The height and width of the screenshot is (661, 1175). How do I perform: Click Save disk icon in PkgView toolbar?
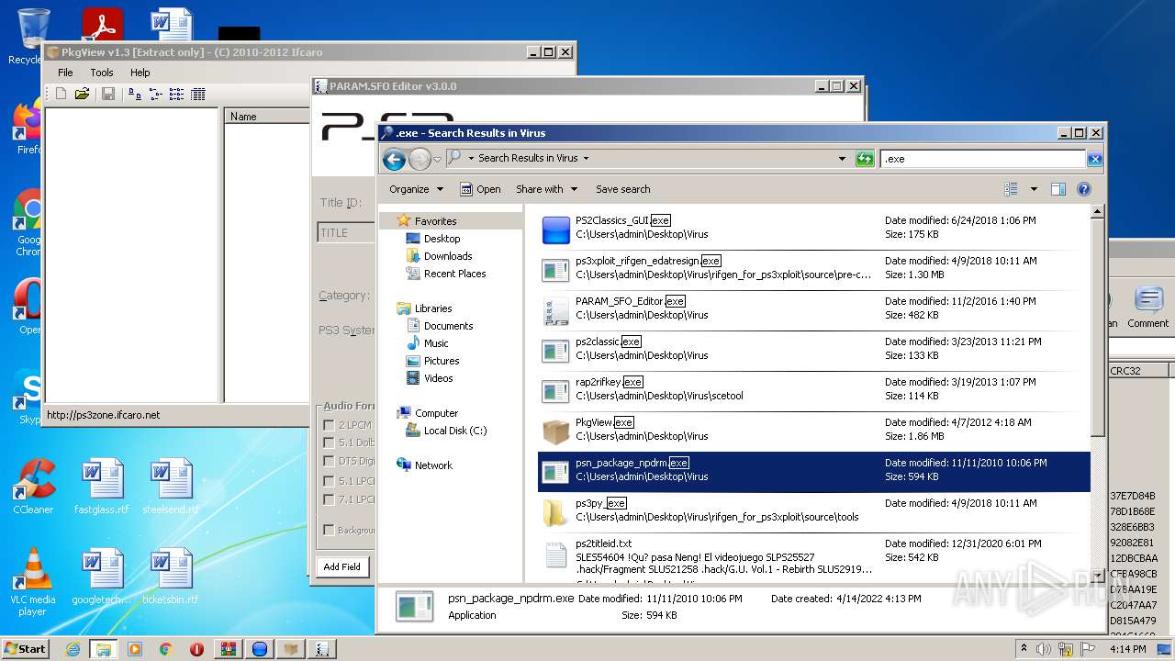(108, 94)
